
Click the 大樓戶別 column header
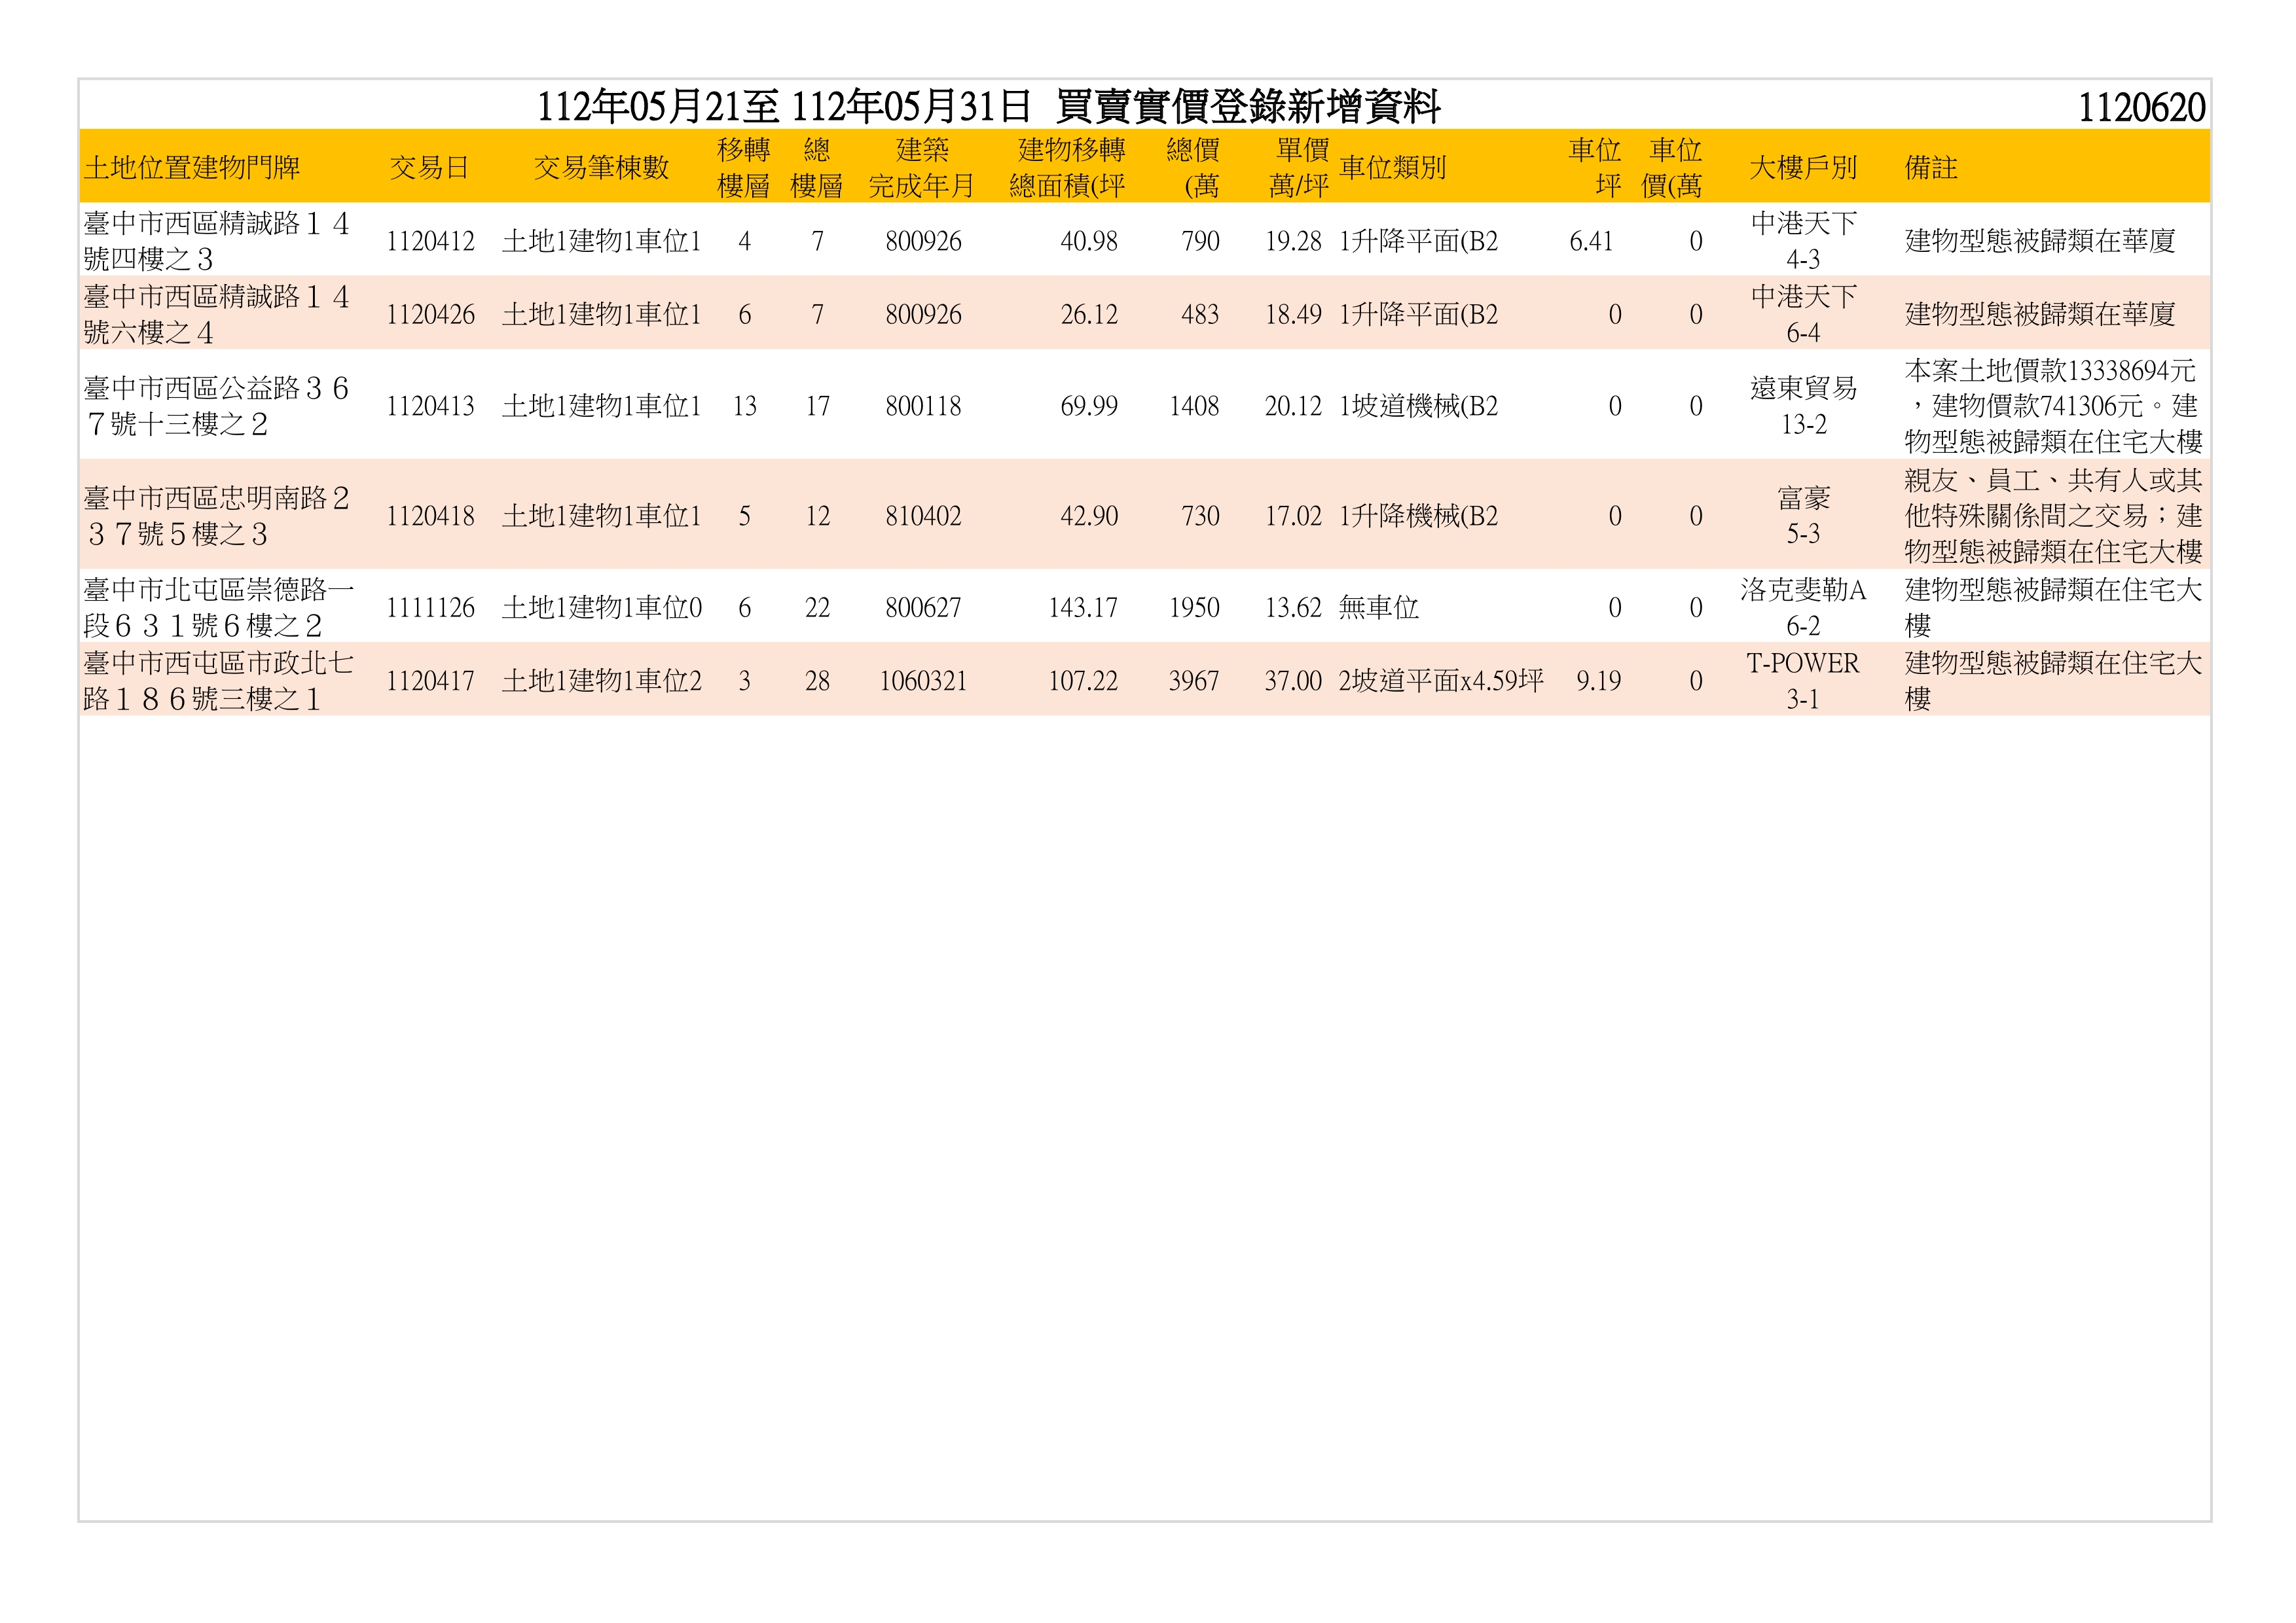(x=1803, y=167)
